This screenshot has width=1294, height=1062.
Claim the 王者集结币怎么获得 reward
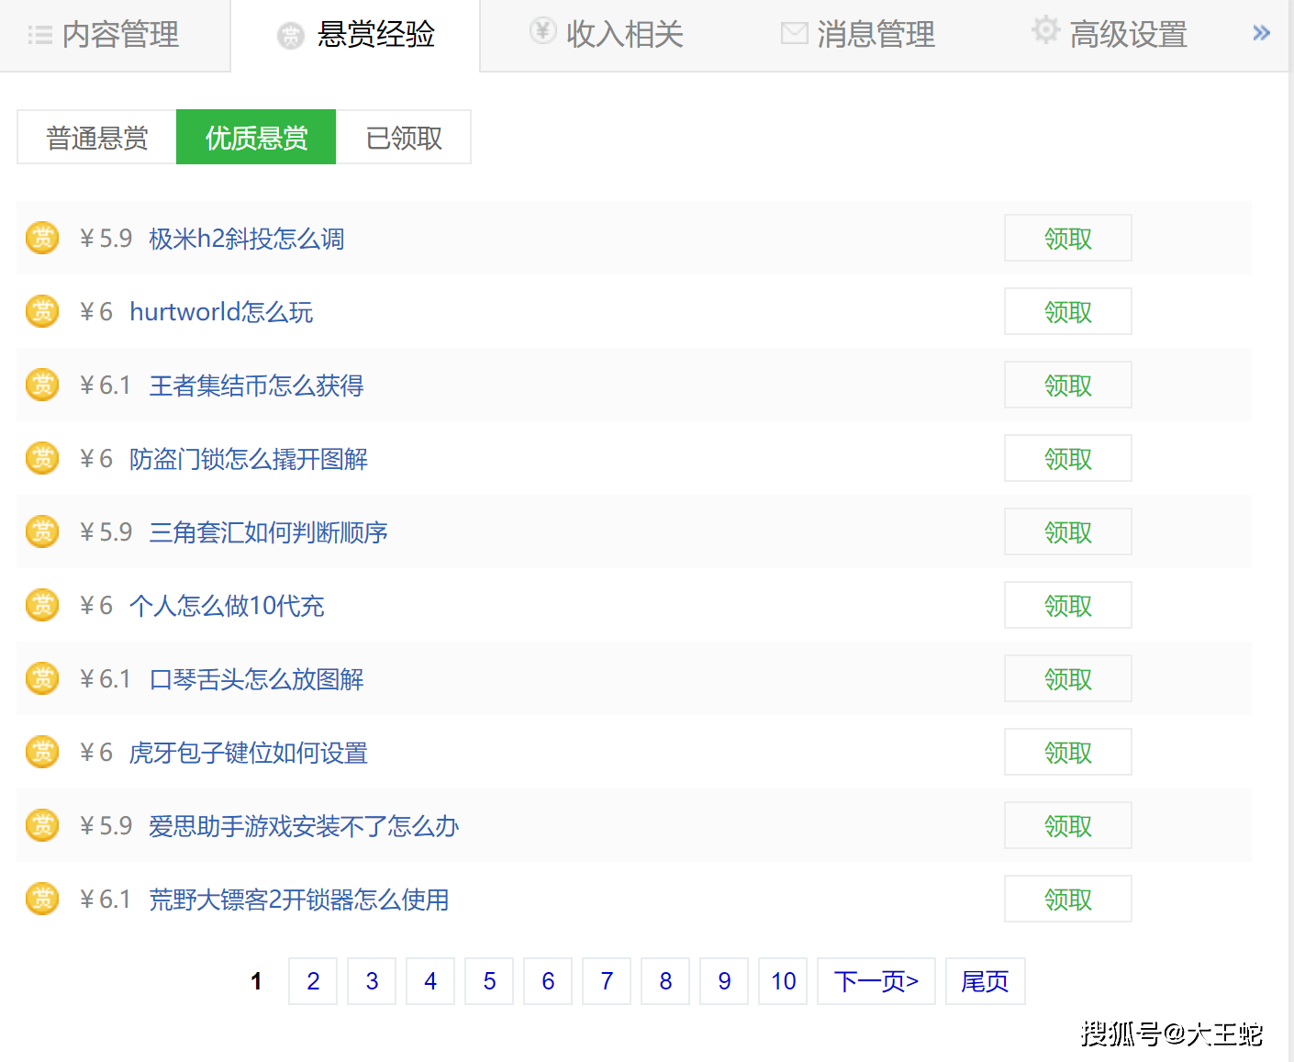[1068, 386]
